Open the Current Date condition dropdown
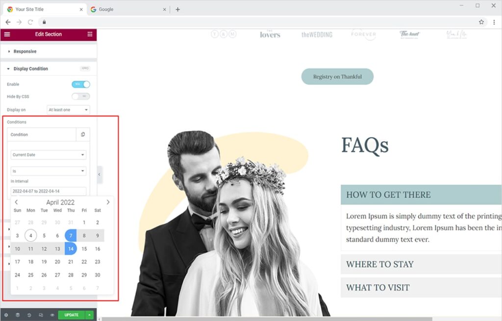This screenshot has height=321, width=502. pos(49,155)
